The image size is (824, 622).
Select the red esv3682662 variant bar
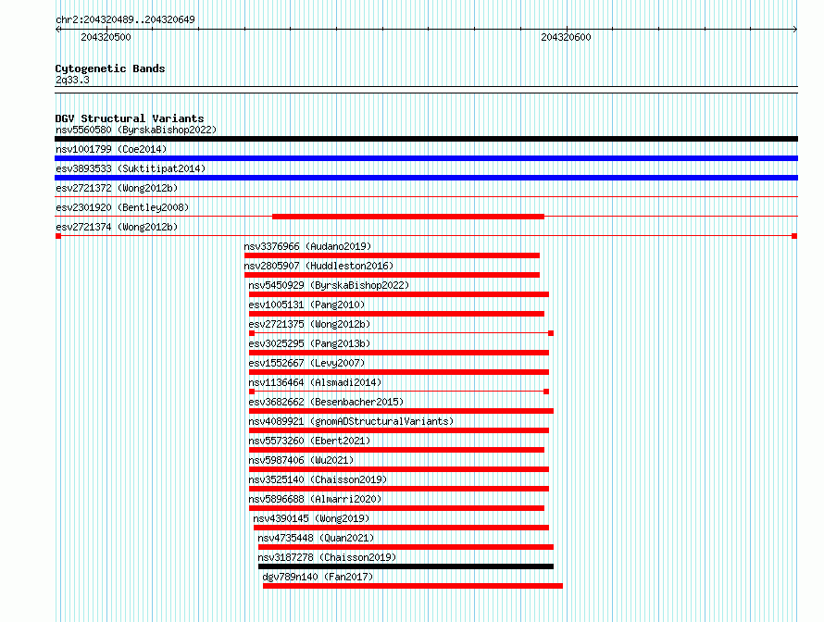pyautogui.click(x=402, y=411)
